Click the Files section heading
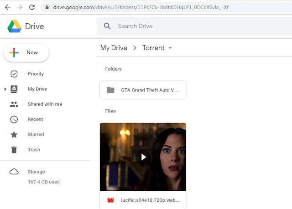 110,111
